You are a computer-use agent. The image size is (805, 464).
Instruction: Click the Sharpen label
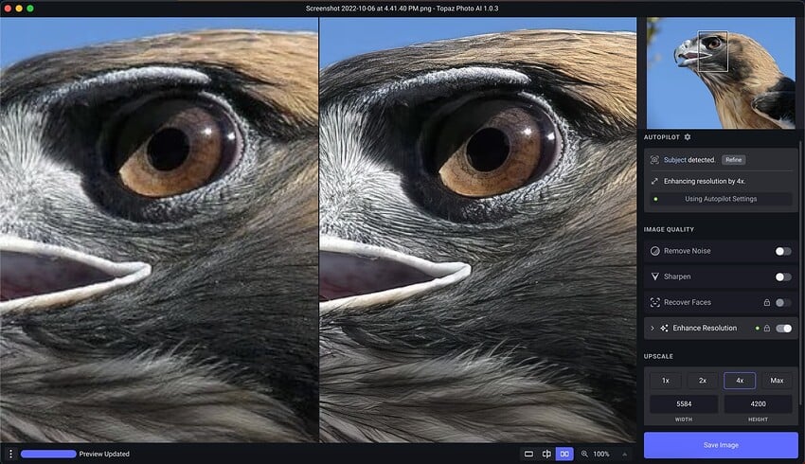click(677, 277)
